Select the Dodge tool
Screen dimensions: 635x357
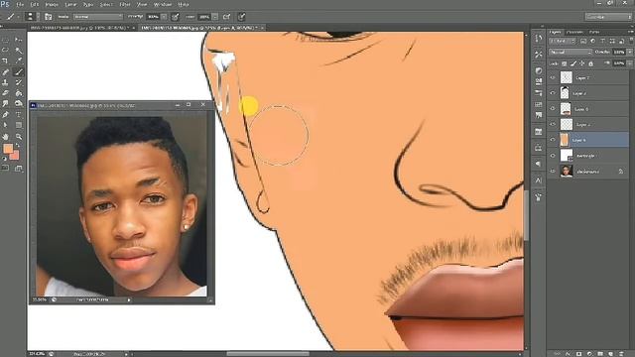point(18,103)
